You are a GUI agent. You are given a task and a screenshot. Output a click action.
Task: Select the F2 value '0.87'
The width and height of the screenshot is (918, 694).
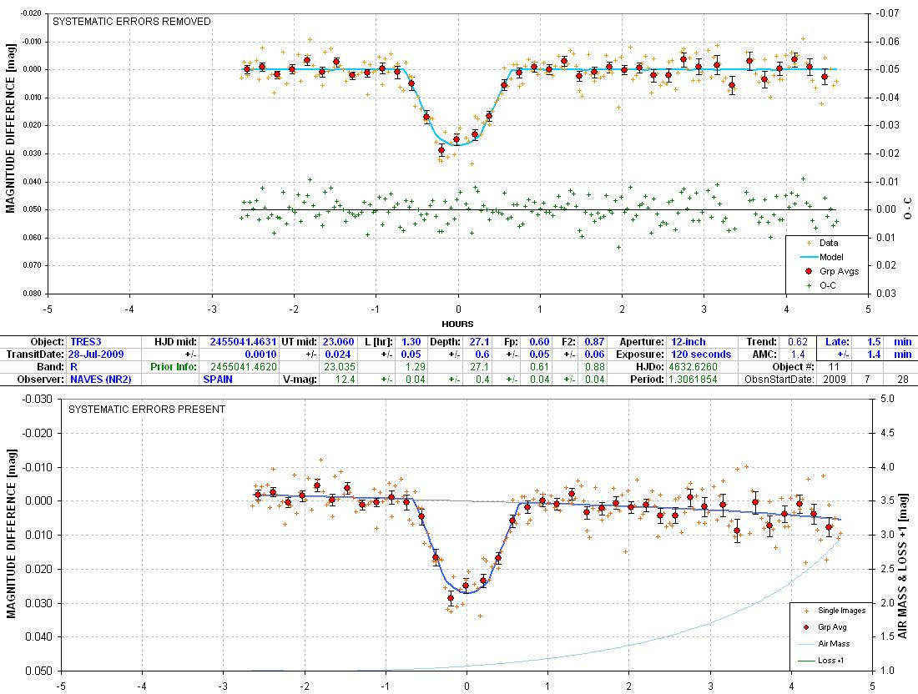594,342
